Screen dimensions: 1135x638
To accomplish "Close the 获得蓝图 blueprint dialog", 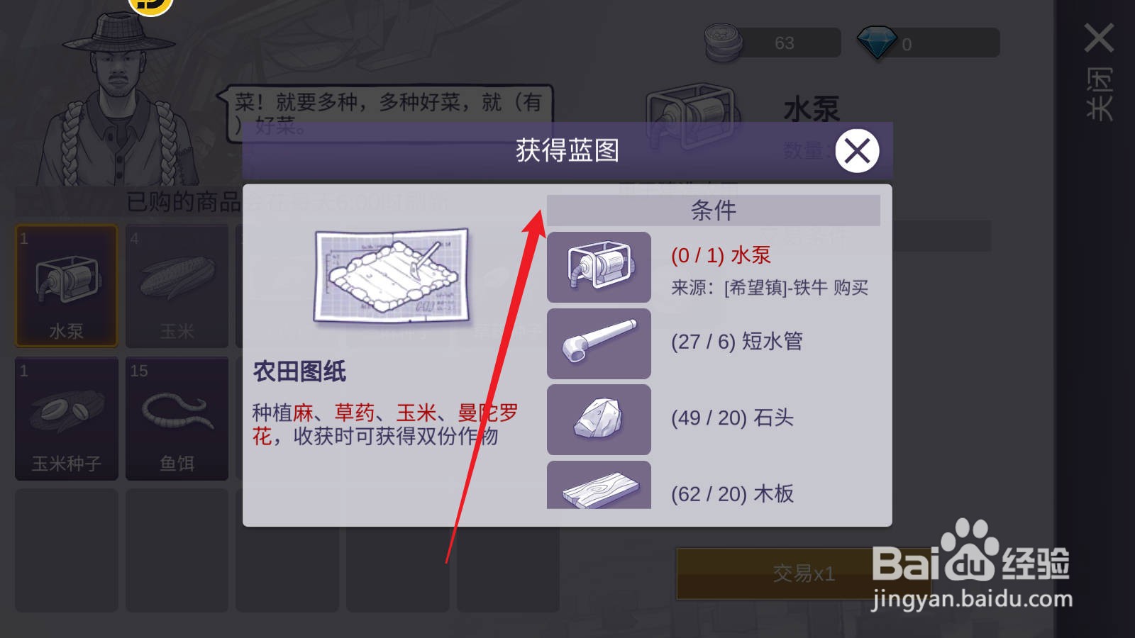I will click(x=857, y=150).
